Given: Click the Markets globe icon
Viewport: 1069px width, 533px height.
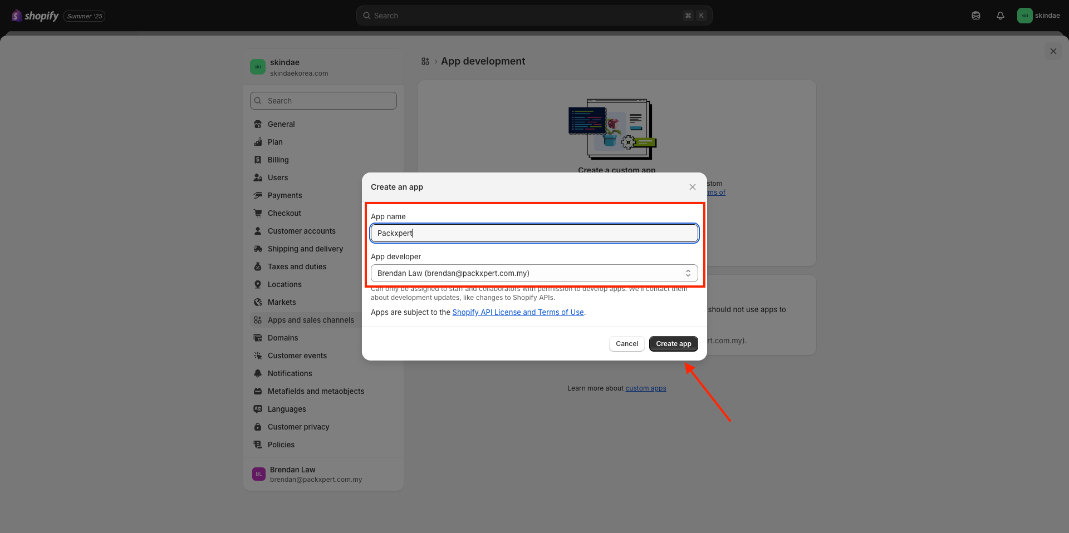Looking at the screenshot, I should 258,302.
